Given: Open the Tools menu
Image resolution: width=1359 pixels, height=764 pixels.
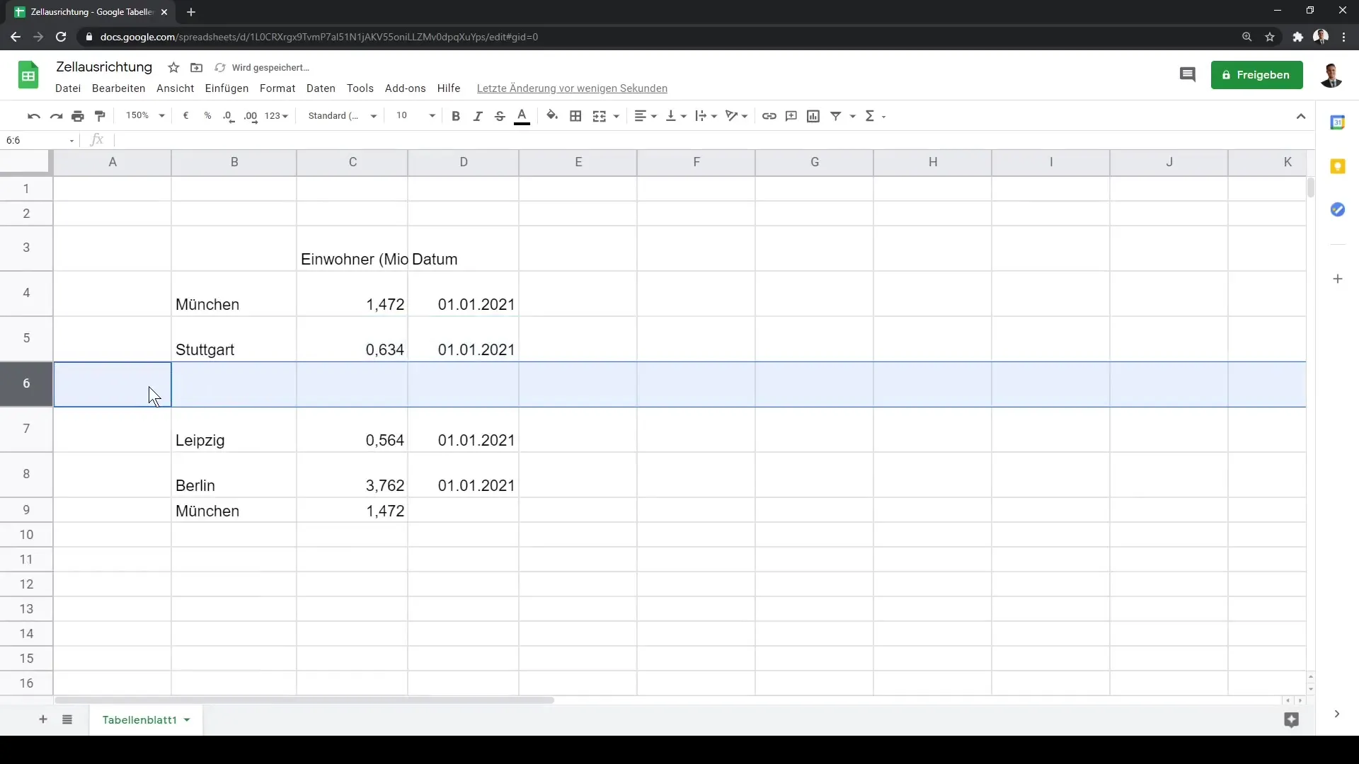Looking at the screenshot, I should 360,88.
